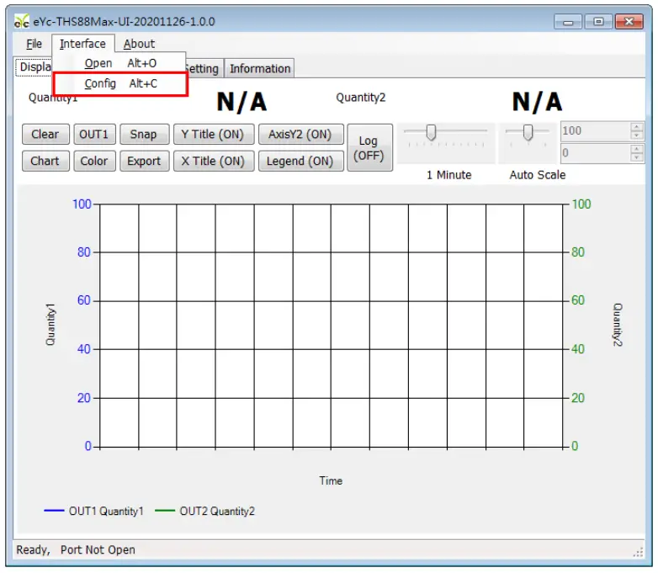Click the Snap button

pos(143,135)
